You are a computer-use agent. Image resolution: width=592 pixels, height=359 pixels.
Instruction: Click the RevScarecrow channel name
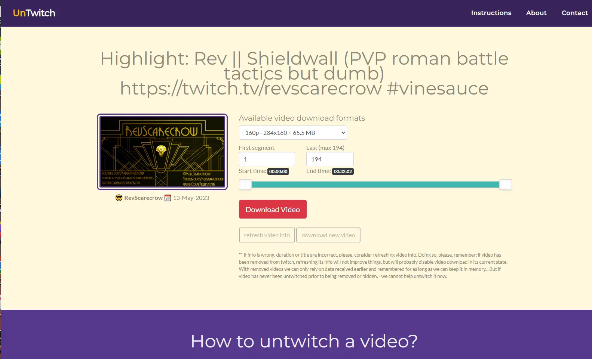pos(143,198)
